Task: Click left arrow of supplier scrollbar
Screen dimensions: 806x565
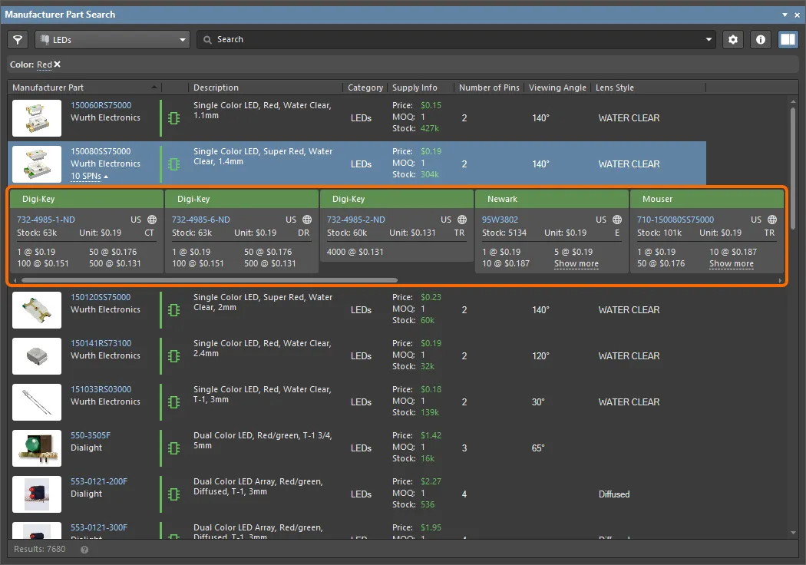Action: pyautogui.click(x=15, y=281)
